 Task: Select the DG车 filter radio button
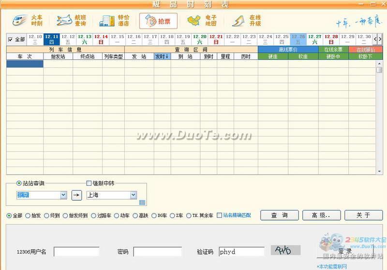pyautogui.click(x=154, y=216)
